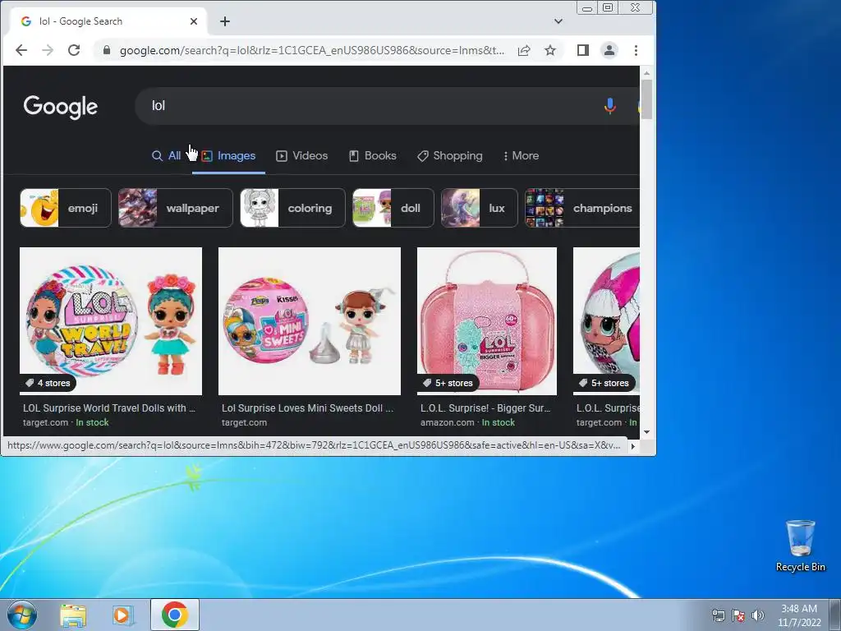Close the 'lol - Google Search' tab

(194, 21)
